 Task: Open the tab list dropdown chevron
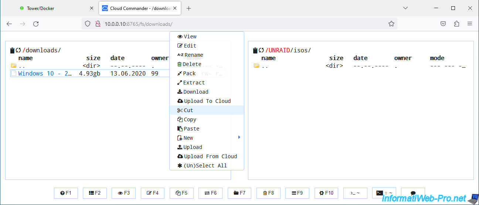click(405, 8)
